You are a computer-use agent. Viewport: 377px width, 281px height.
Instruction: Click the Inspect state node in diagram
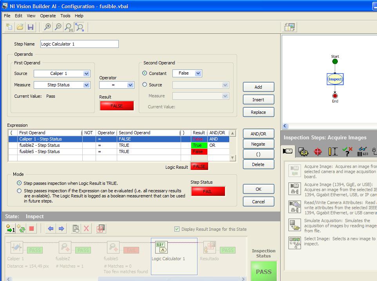point(335,79)
